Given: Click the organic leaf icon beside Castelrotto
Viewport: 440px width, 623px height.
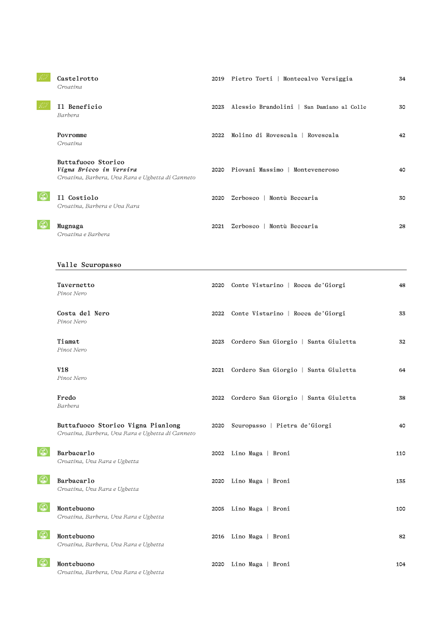Looking at the screenshot, I should [43, 77].
